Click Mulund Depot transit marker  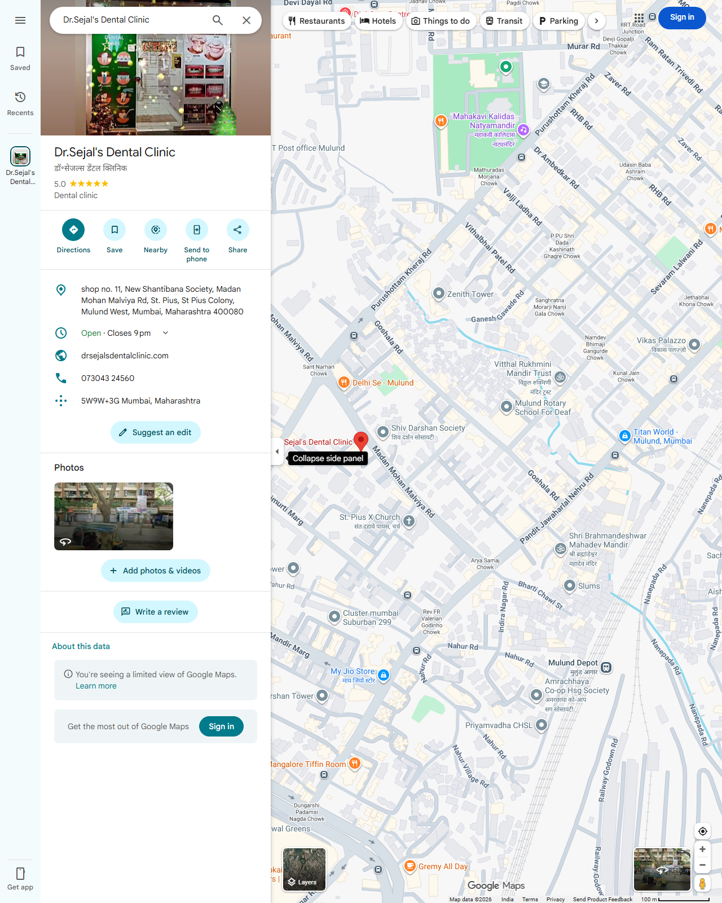click(x=606, y=667)
